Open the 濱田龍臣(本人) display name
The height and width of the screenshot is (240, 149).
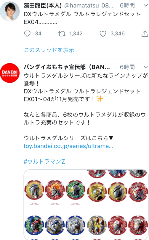pos(43,6)
